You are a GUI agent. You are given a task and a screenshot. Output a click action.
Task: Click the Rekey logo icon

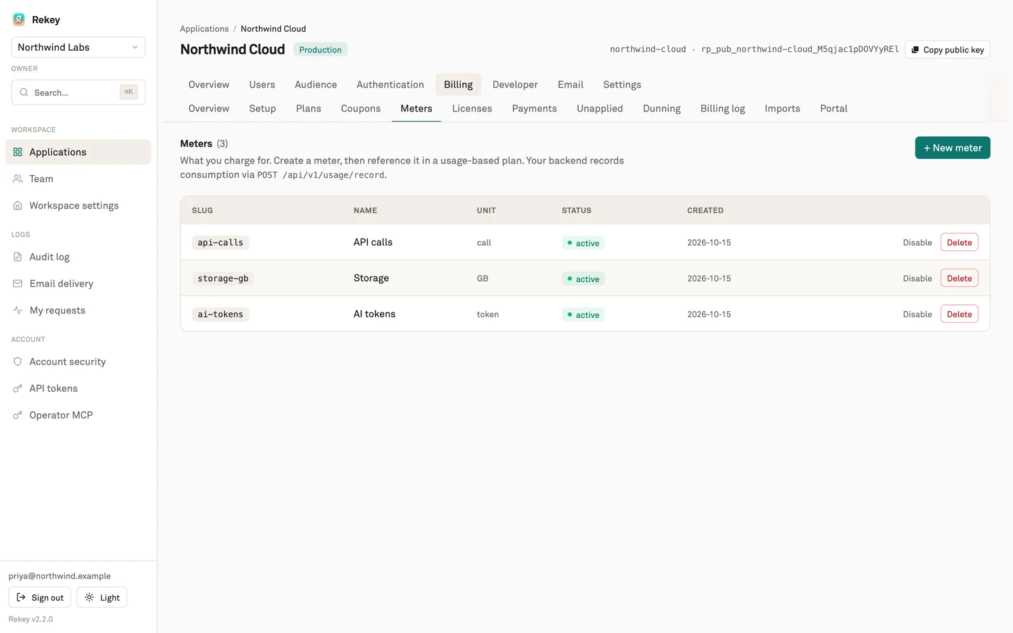(19, 20)
